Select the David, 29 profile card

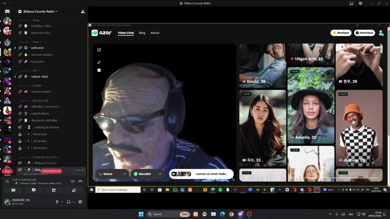263,65
